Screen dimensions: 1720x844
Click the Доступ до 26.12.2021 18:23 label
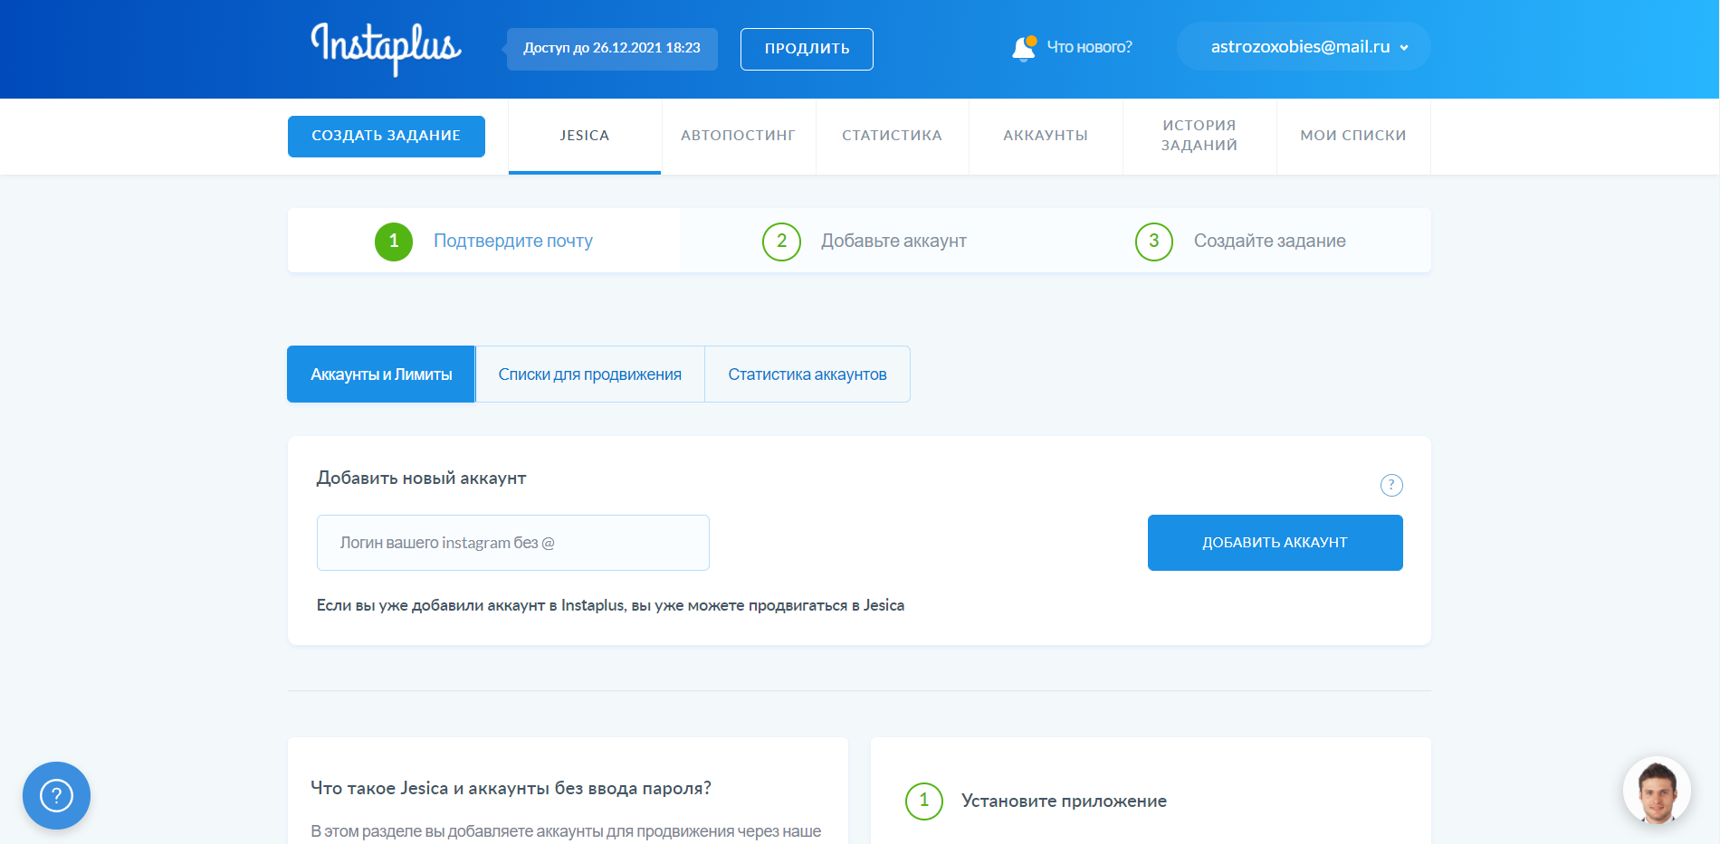(x=612, y=49)
